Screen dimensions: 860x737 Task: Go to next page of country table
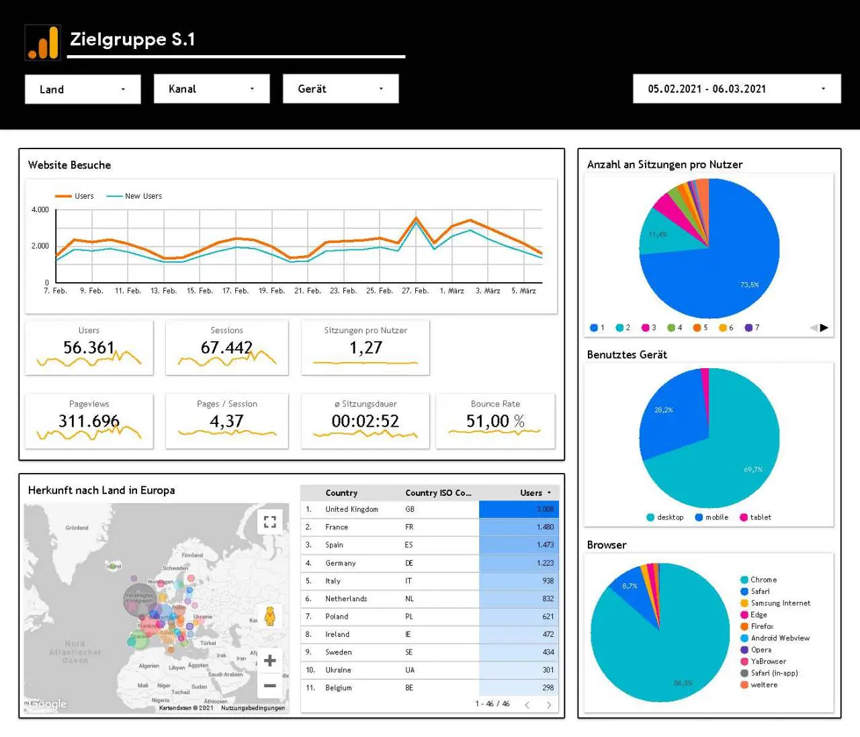[549, 704]
